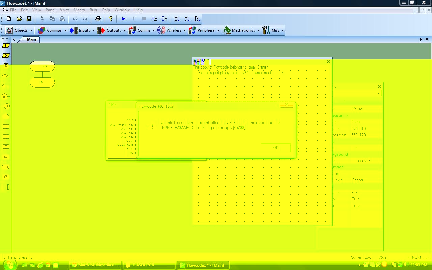Select the Output flowchart icon
The image size is (432, 270).
[x=6, y=55]
